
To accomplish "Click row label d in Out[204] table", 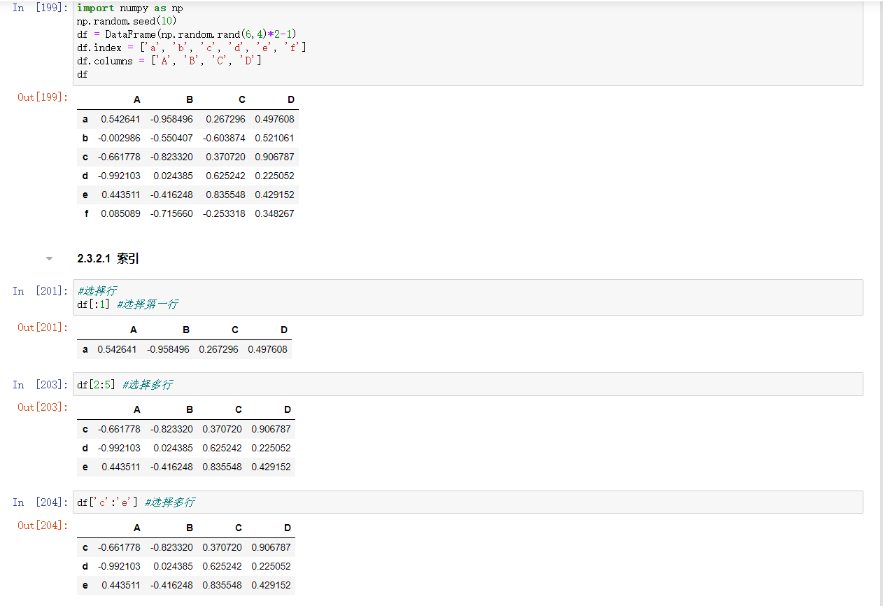I will pyautogui.click(x=85, y=566).
